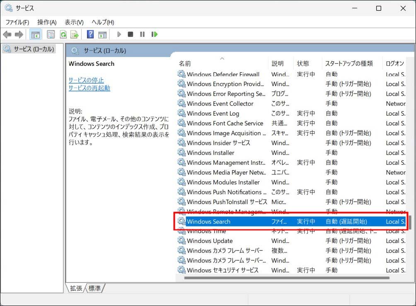Viewport: 416px width, 306px height.
Task: Toggle the action pane toolbar icon
Action: tap(102, 34)
